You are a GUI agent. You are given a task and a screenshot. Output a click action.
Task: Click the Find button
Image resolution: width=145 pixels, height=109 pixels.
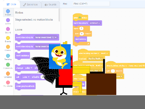[65, 4]
